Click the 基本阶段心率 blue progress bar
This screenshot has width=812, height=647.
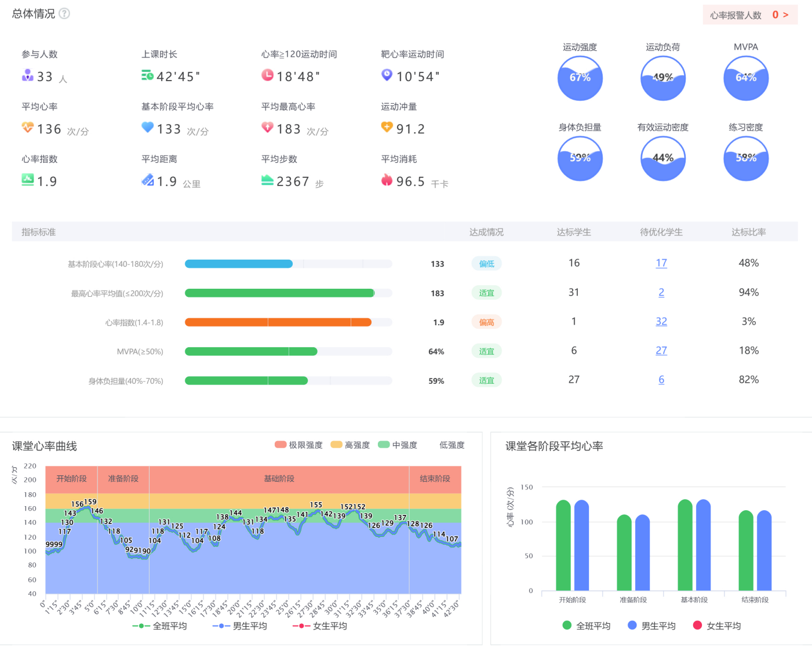[x=239, y=264]
